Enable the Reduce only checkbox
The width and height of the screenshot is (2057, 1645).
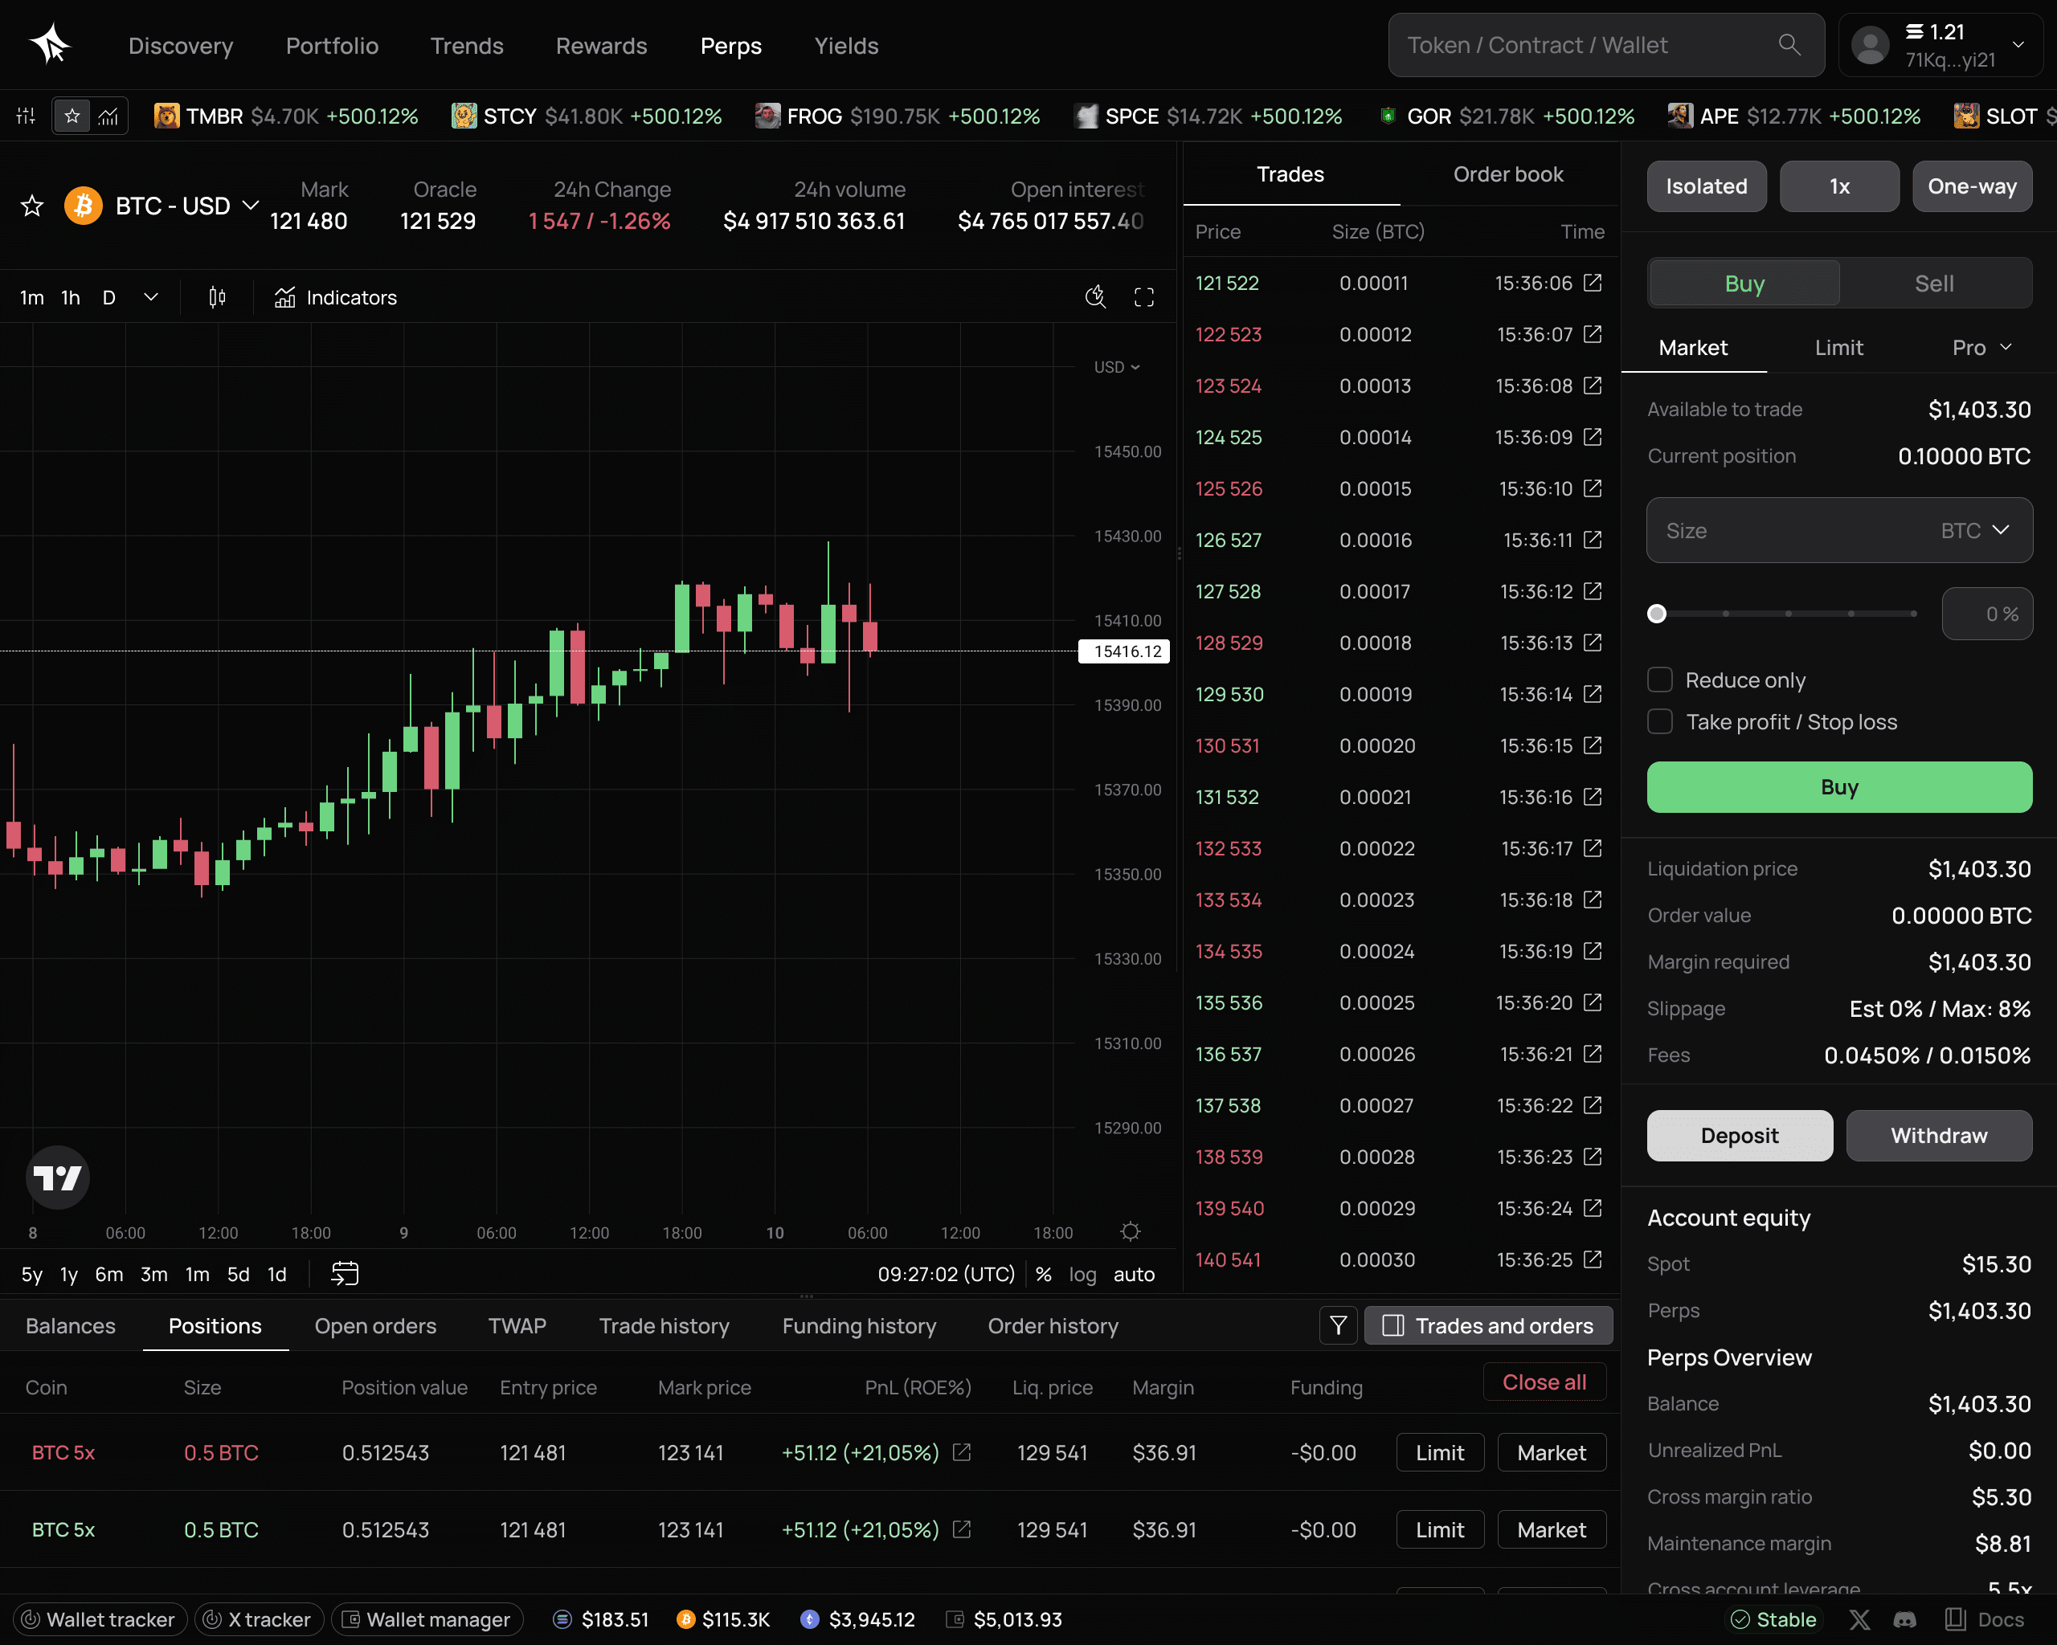(1660, 679)
